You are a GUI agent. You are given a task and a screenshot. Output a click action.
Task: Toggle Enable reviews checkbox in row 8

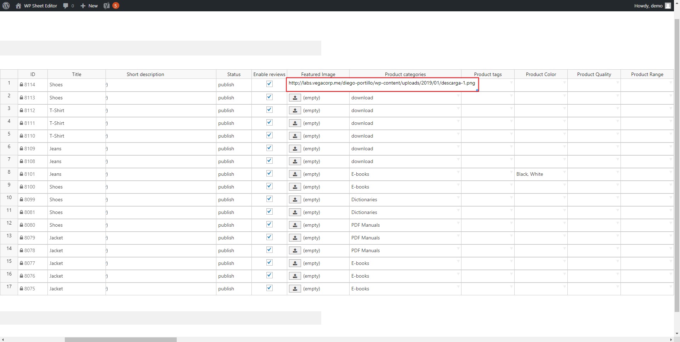click(x=270, y=173)
